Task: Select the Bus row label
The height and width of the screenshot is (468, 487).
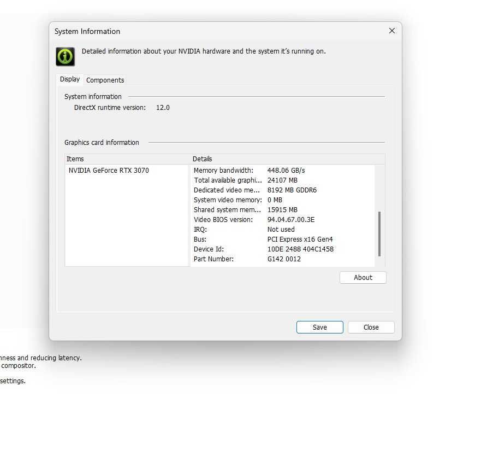Action: pyautogui.click(x=200, y=239)
